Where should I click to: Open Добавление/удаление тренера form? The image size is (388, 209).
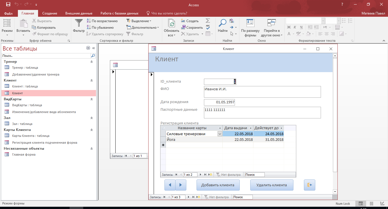point(36,74)
